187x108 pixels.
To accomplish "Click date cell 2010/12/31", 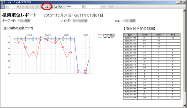I will point(130,41).
